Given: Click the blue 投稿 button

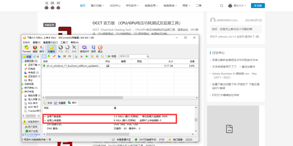Looking at the screenshot, I should click(x=258, y=6).
